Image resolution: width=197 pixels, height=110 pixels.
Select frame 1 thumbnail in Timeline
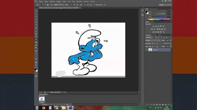[42, 99]
